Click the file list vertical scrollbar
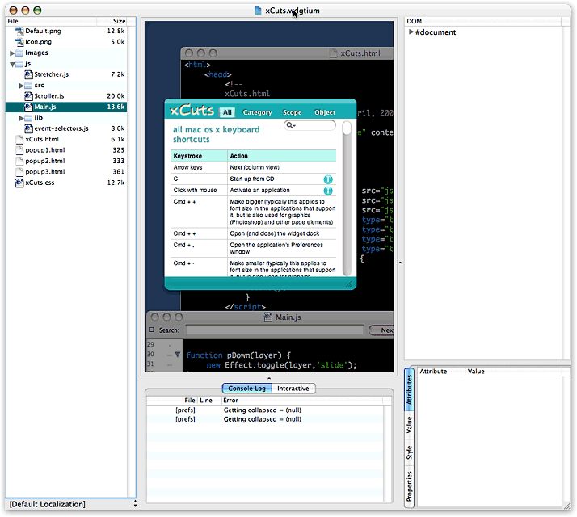The width and height of the screenshot is (577, 517). (x=132, y=261)
